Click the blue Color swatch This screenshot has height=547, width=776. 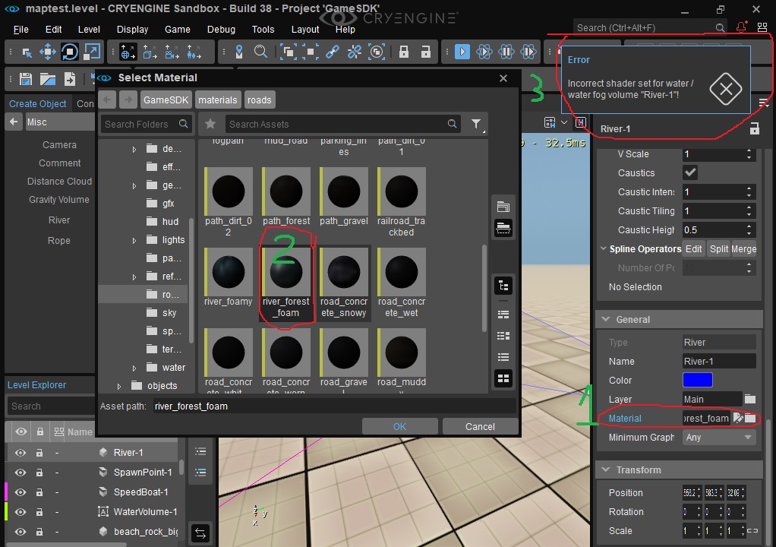click(697, 380)
